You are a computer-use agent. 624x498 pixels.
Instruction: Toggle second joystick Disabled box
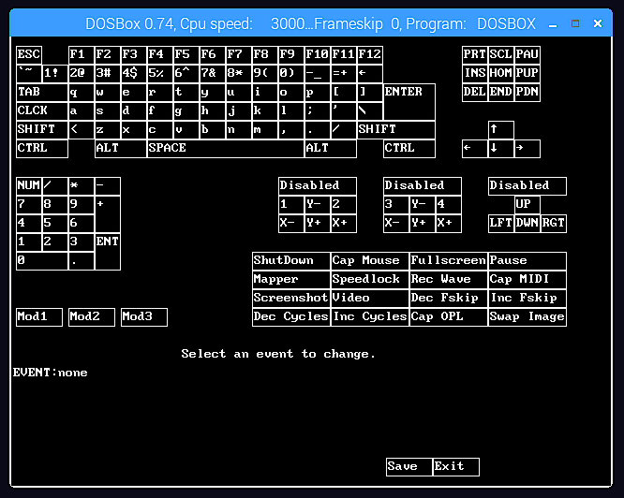coord(423,186)
